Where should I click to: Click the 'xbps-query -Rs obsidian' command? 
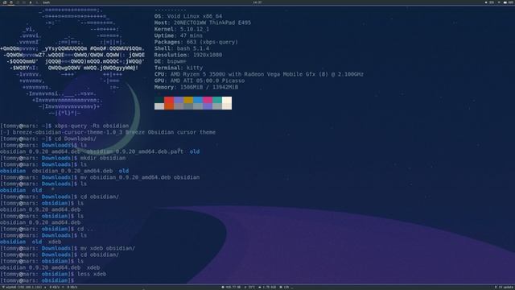coord(92,126)
